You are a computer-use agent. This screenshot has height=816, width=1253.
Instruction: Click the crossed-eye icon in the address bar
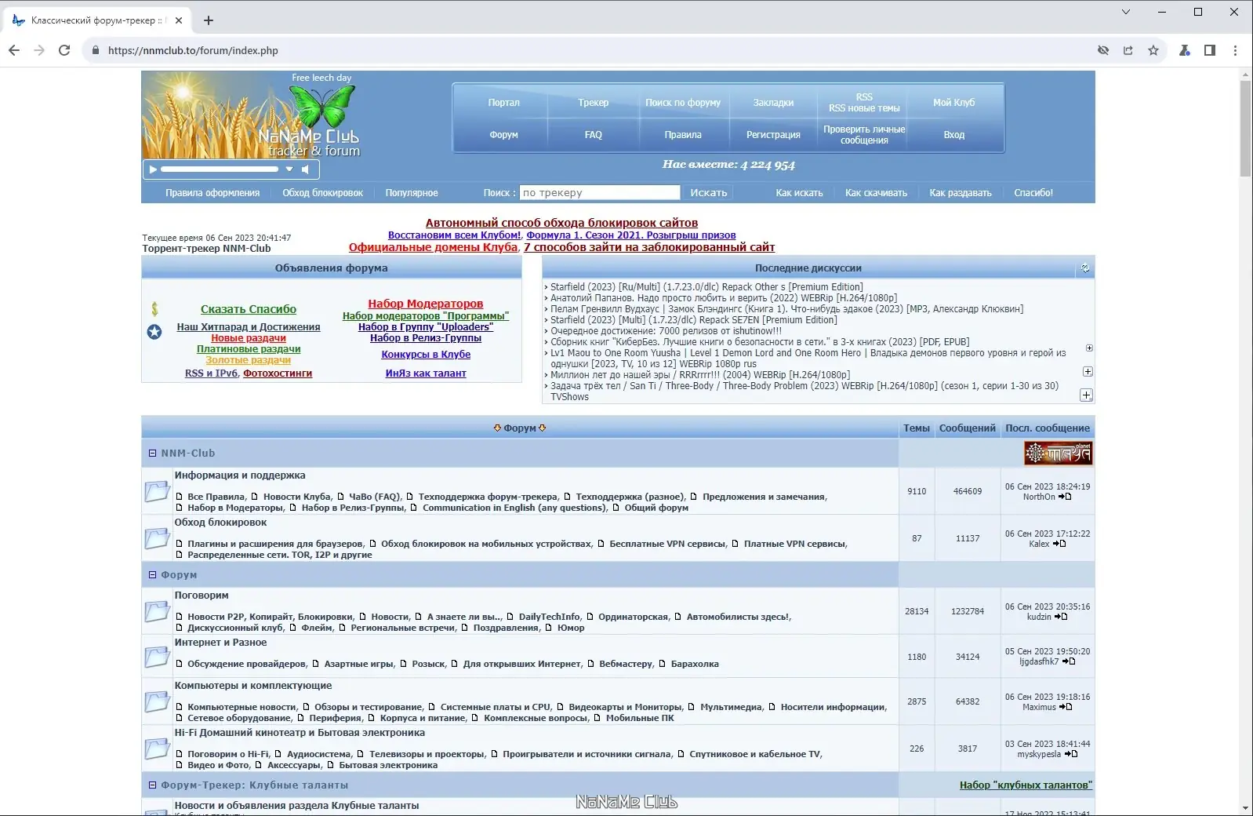point(1103,50)
